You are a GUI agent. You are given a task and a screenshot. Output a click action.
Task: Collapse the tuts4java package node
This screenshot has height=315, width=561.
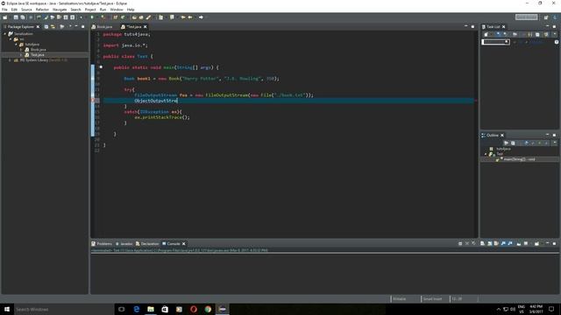(16, 45)
